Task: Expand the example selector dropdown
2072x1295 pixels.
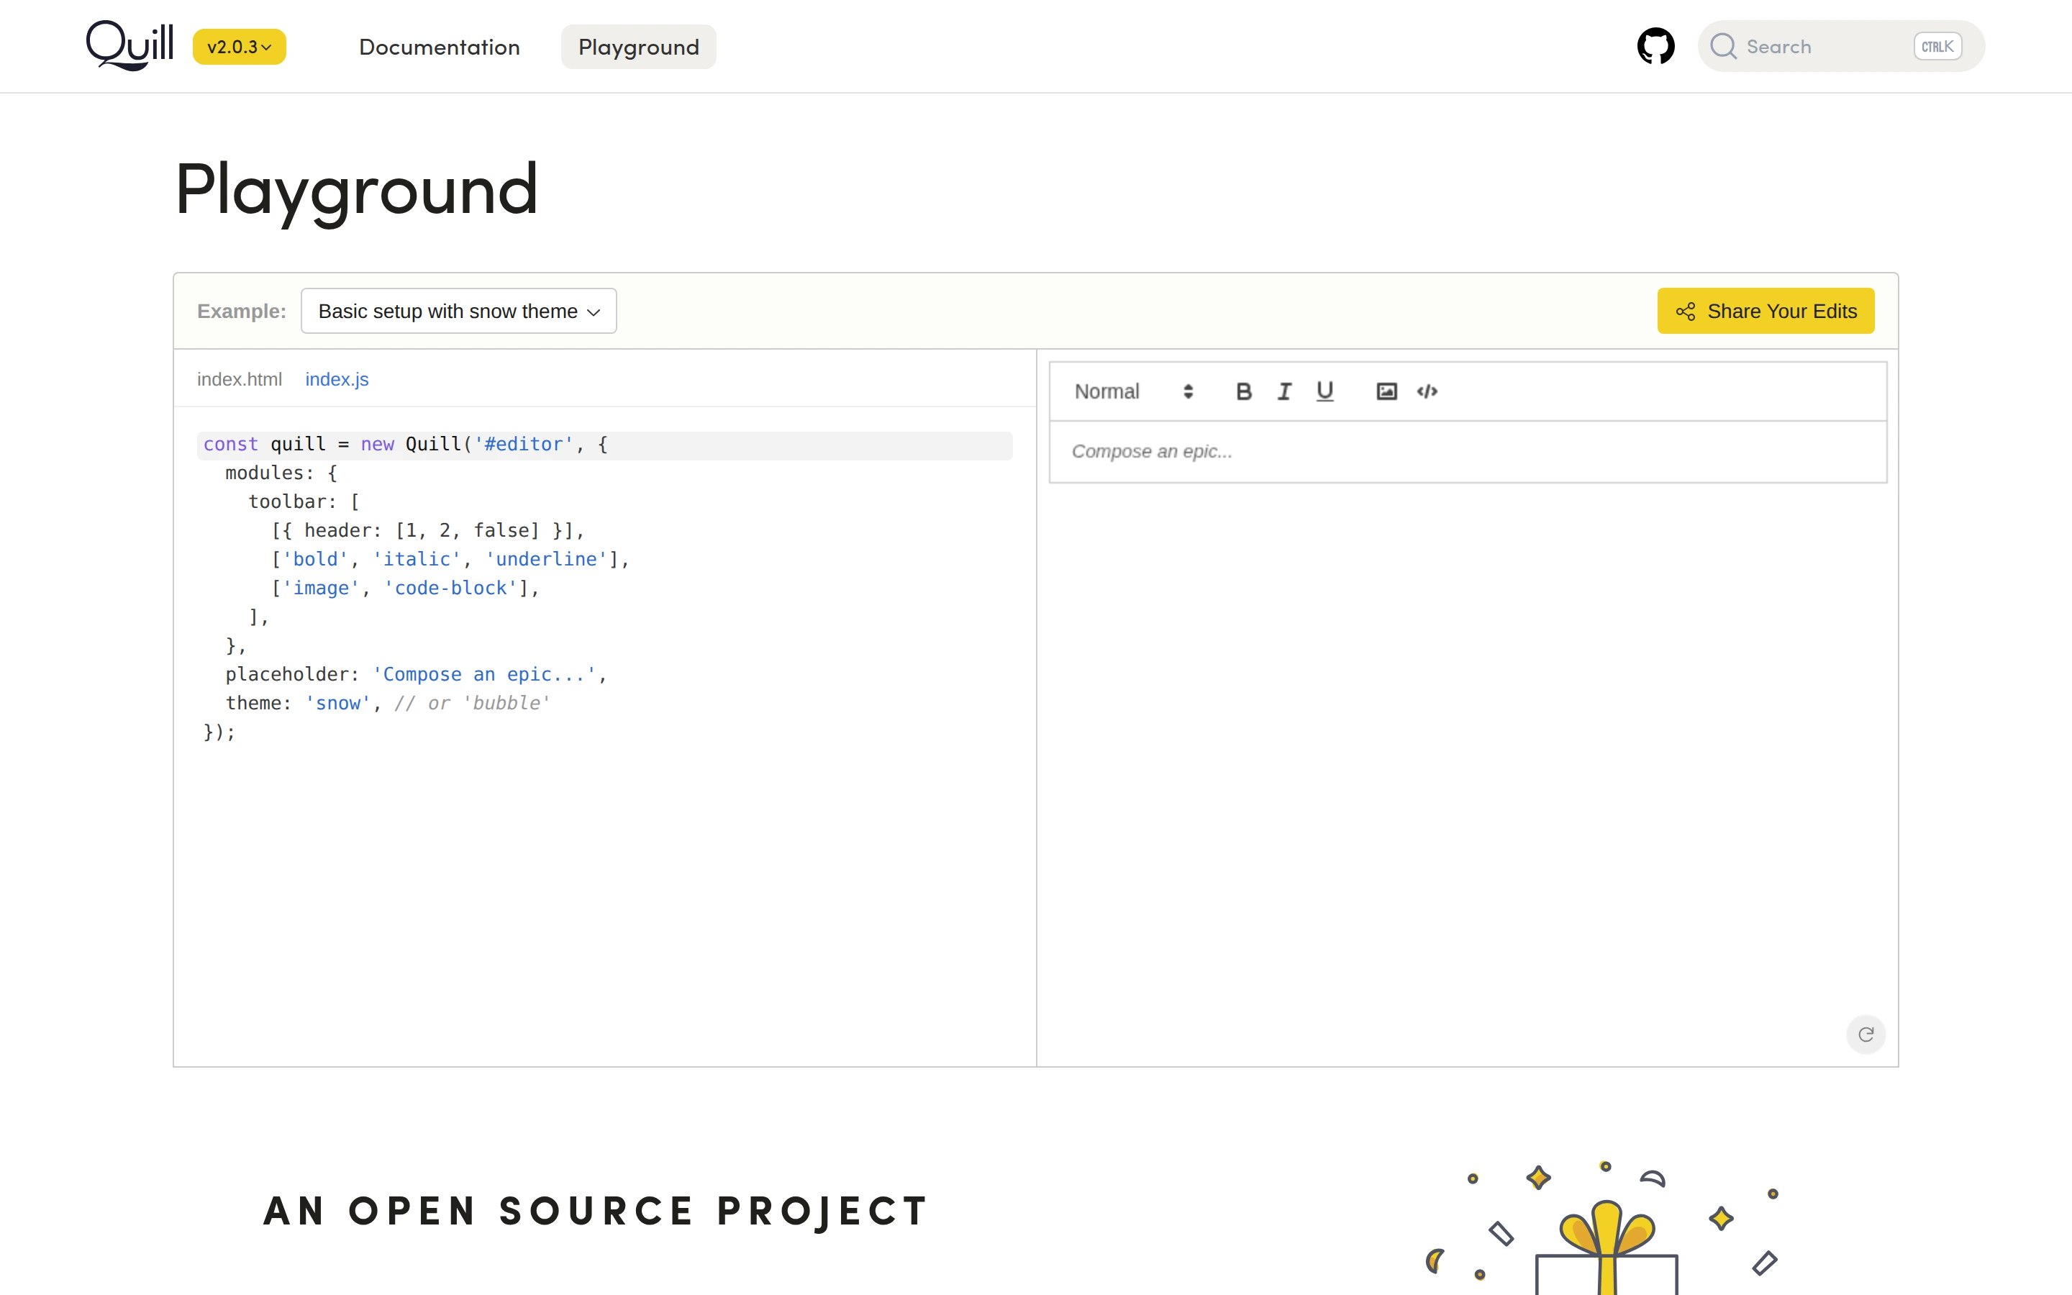Action: [459, 311]
